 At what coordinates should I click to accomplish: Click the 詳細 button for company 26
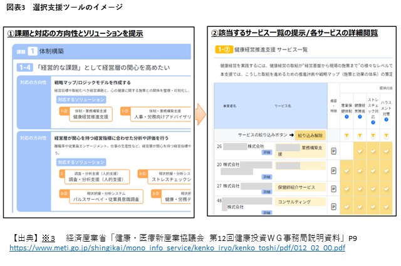pos(266,153)
